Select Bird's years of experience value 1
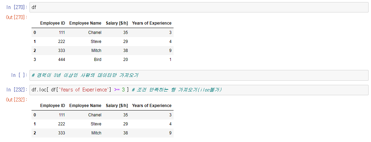Screen dimensions: 371x142 pyautogui.click(x=170, y=60)
